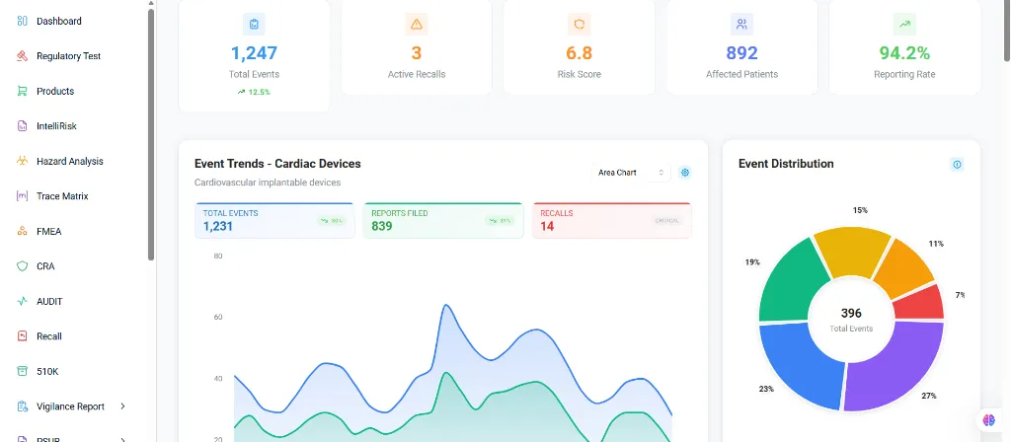Click the Active Recalls count 3
The height and width of the screenshot is (442, 1011).
(x=417, y=53)
